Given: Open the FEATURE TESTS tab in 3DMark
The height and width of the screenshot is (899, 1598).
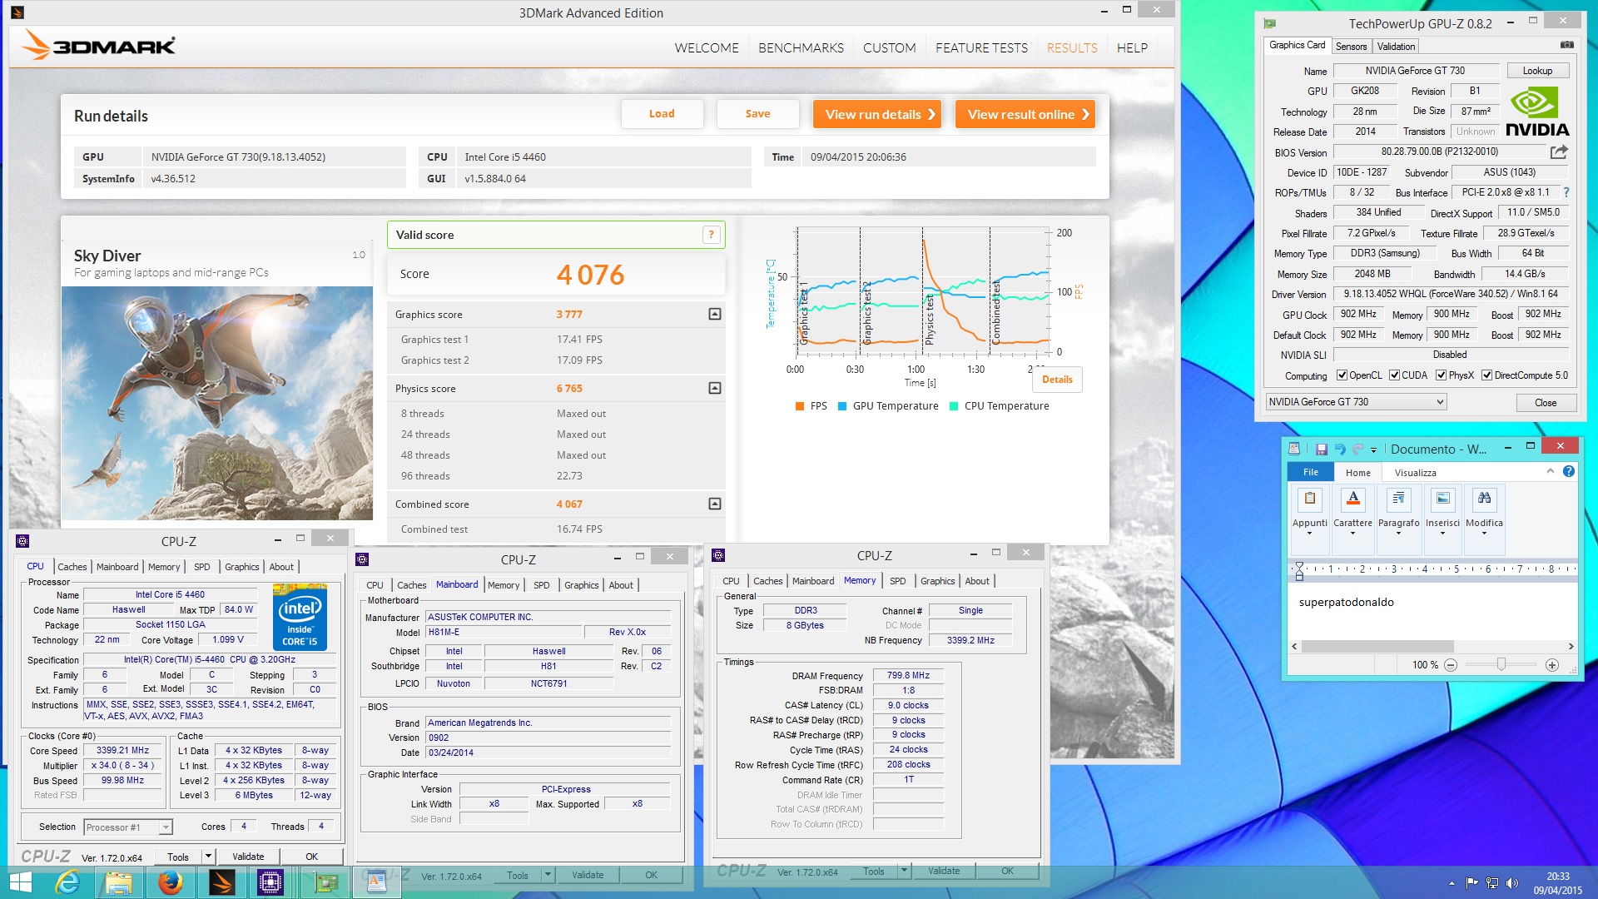Looking at the screenshot, I should [x=981, y=47].
